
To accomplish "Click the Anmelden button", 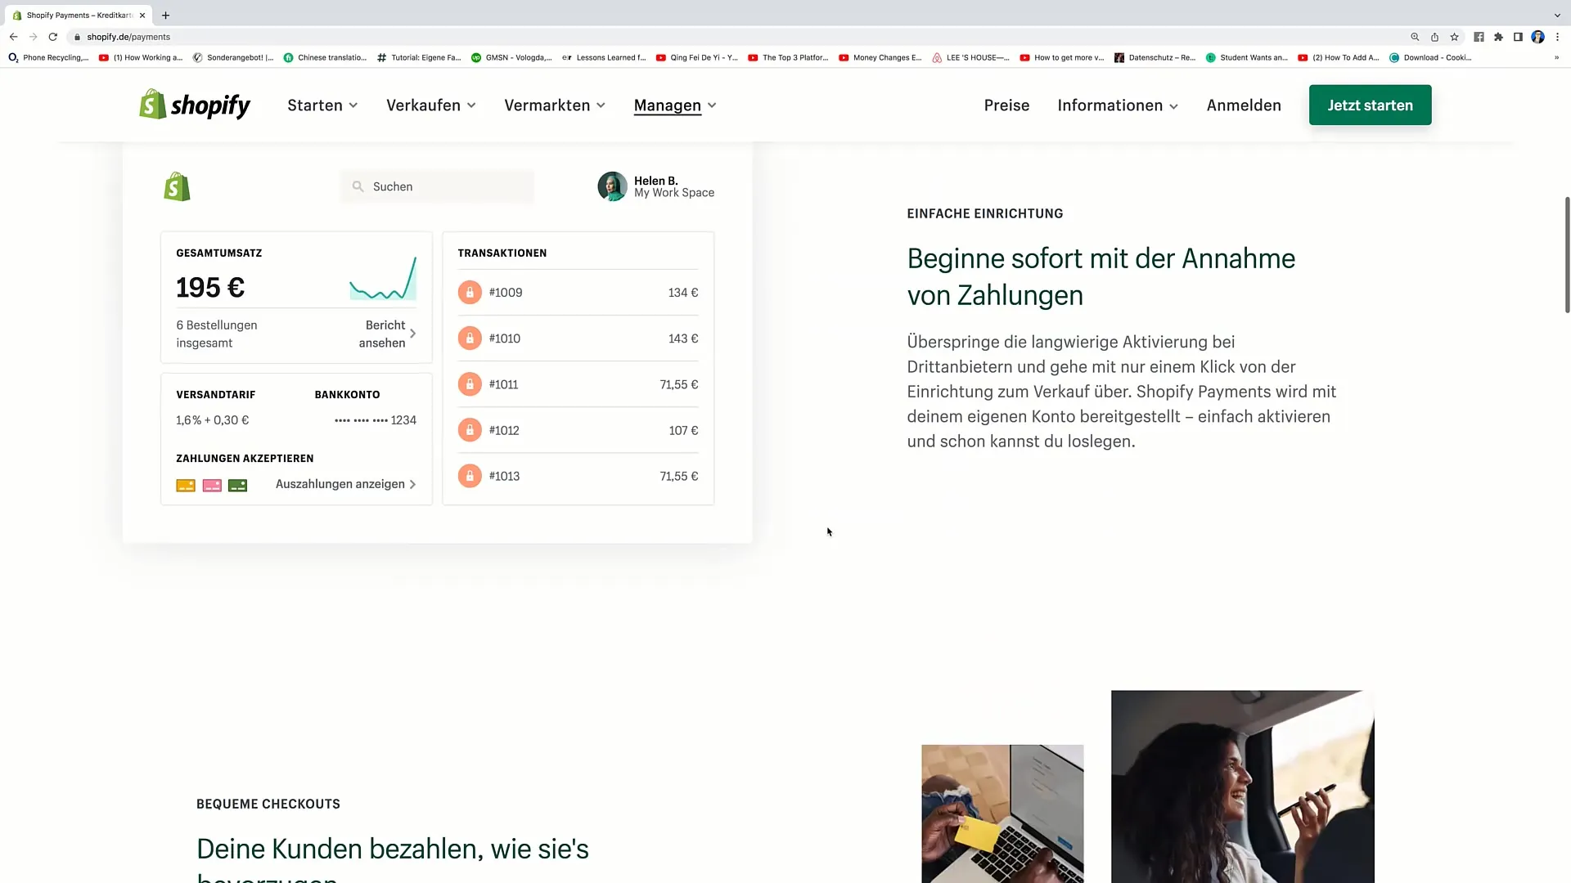I will (1244, 104).
